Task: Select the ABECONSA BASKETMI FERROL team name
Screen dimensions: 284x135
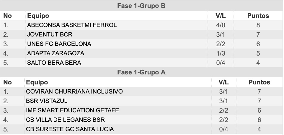Action: click(x=72, y=25)
